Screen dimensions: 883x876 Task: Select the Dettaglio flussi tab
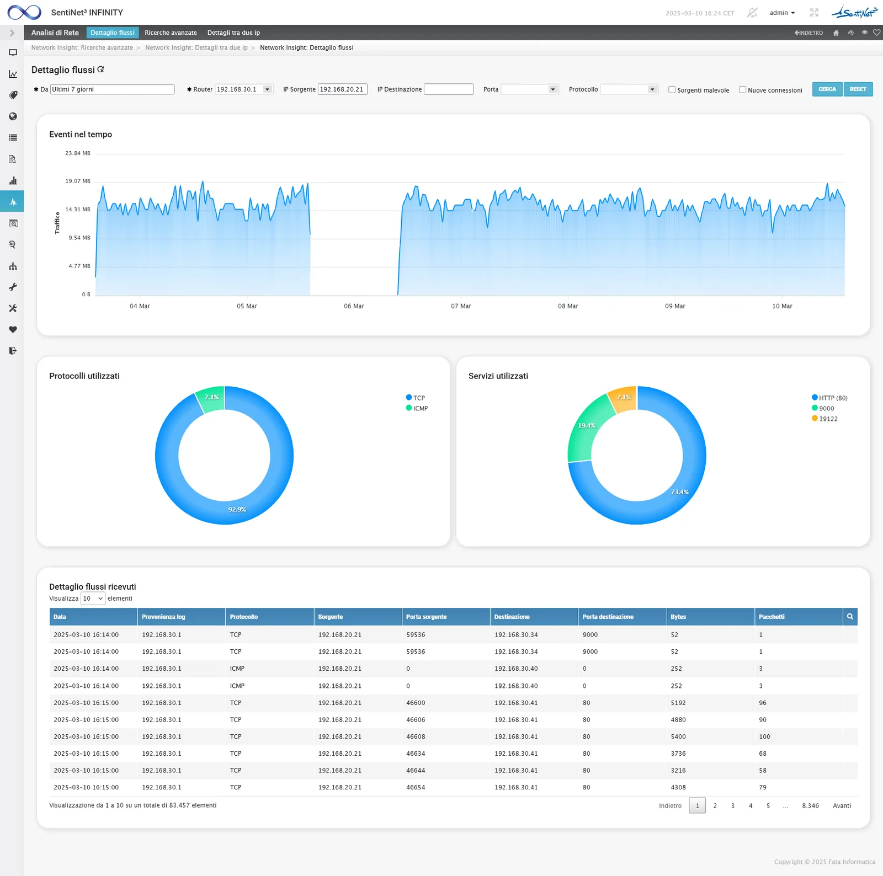pyautogui.click(x=113, y=33)
